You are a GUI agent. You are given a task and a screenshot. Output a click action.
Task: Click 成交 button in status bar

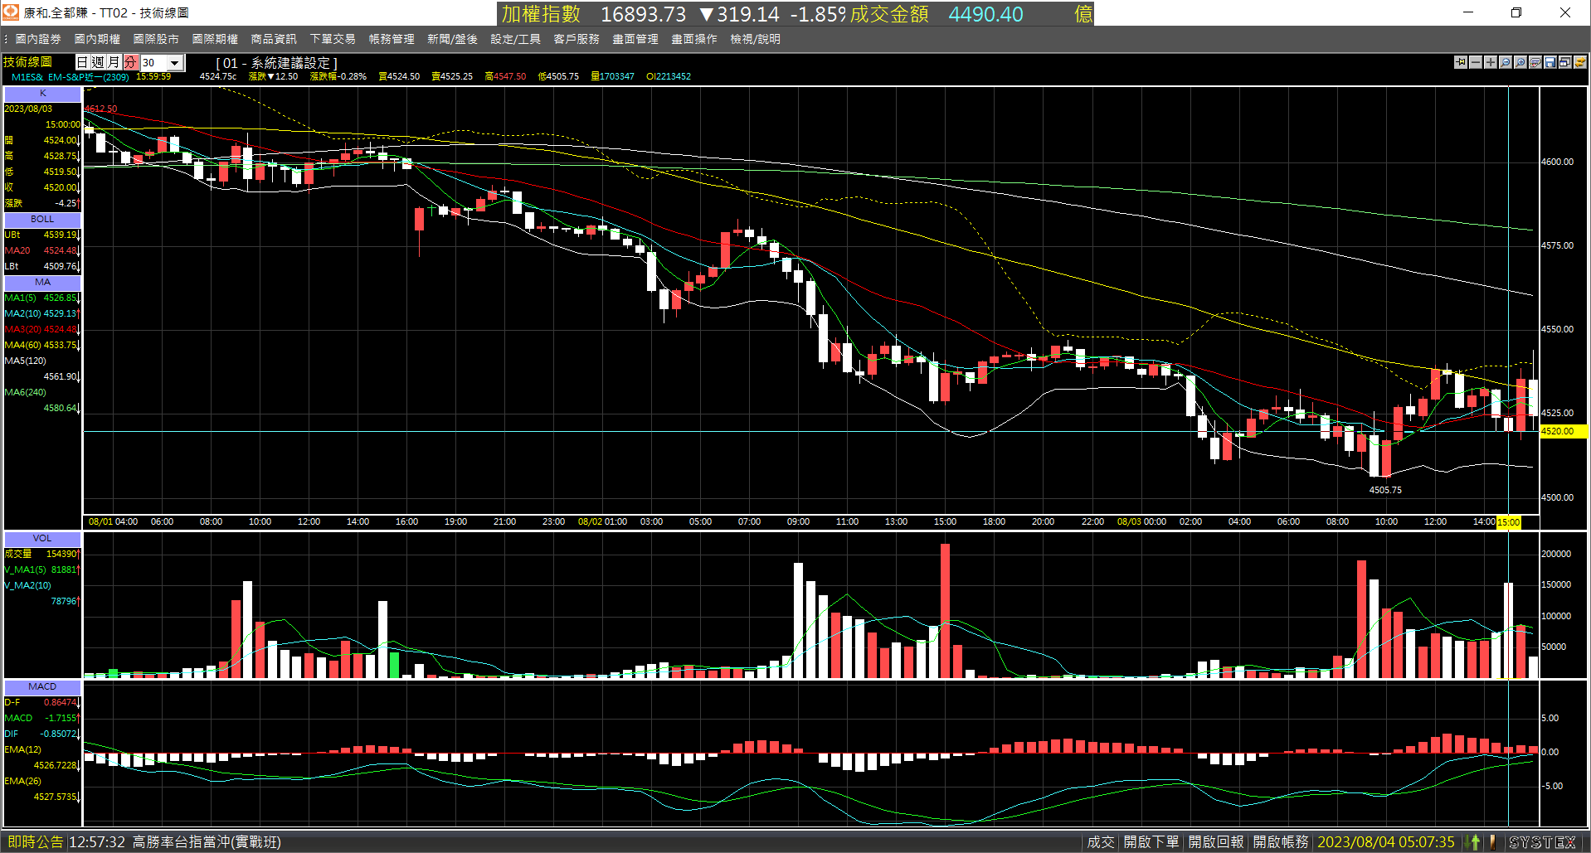point(1101,842)
